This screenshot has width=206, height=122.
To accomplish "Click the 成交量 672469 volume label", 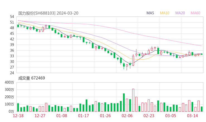I will pos(31,78).
